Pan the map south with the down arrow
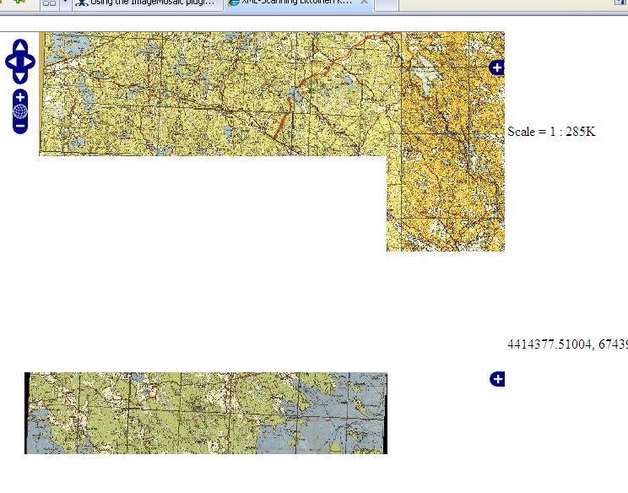The image size is (628, 493). pos(20,77)
